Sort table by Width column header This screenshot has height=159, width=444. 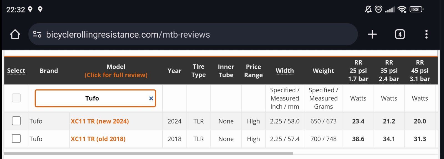(x=284, y=71)
